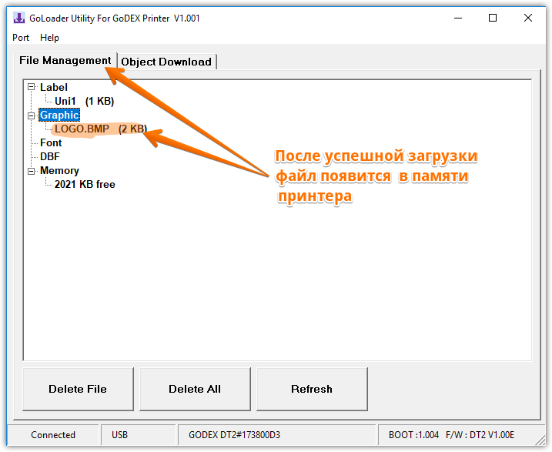Close the GoLoader window
This screenshot has height=452, width=552.
528,18
